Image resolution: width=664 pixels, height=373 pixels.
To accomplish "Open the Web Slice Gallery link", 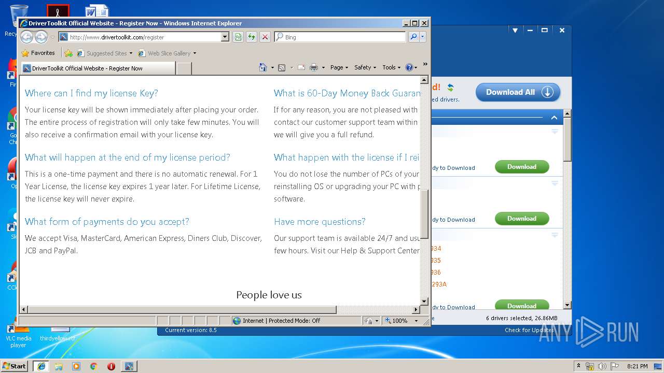I will point(164,53).
